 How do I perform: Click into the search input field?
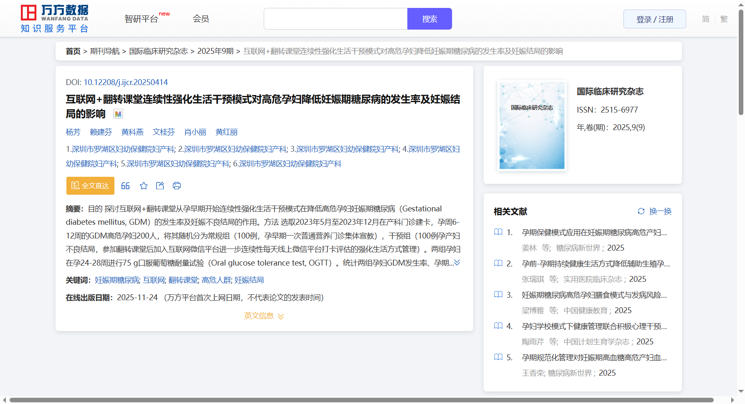click(335, 19)
